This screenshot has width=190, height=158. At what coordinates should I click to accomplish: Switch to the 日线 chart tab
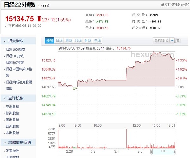coord(59,41)
